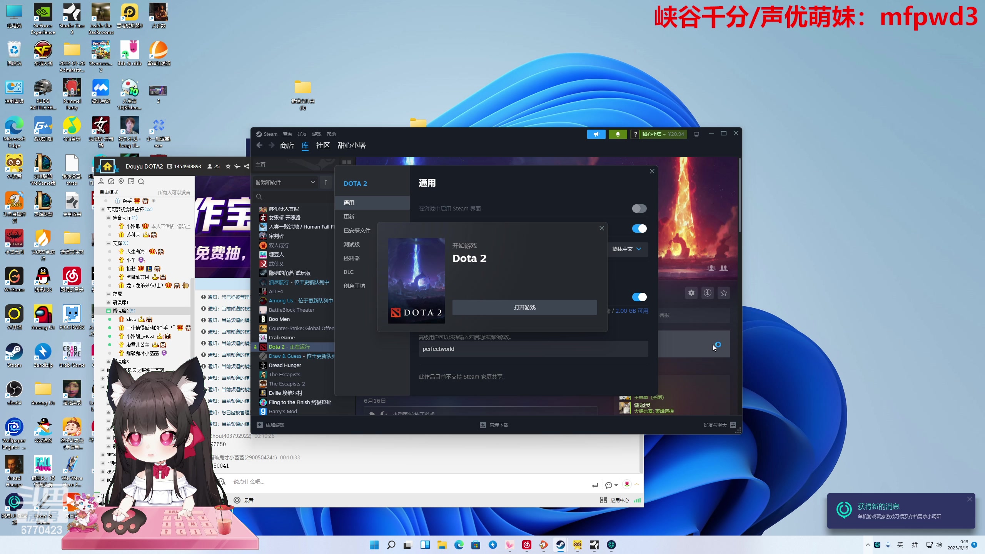Favorite Dota 2 using the star icon
The width and height of the screenshot is (985, 554).
click(x=724, y=293)
